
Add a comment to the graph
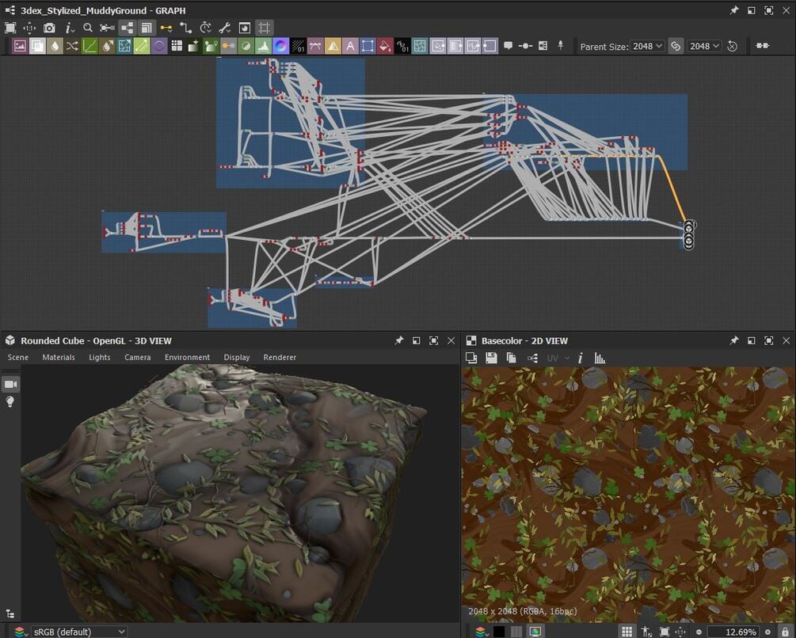(508, 46)
